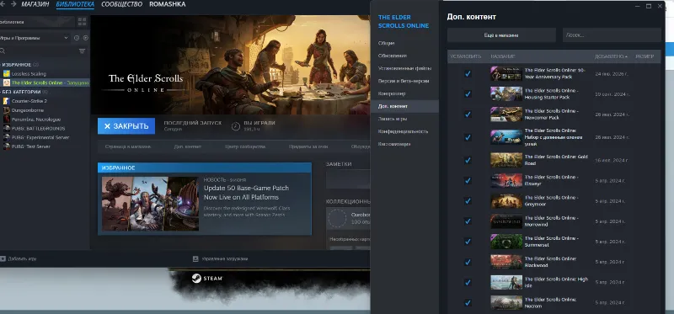Click the Добавить игру link
Screen dimensions: 674x314
(19, 258)
